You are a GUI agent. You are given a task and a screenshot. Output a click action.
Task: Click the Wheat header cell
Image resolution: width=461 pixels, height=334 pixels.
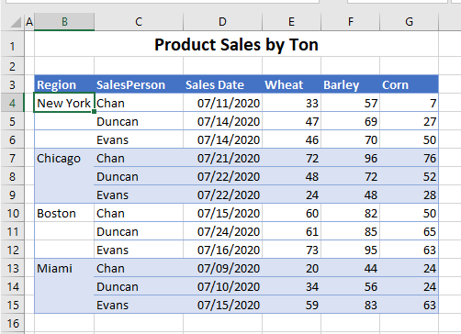coord(291,84)
